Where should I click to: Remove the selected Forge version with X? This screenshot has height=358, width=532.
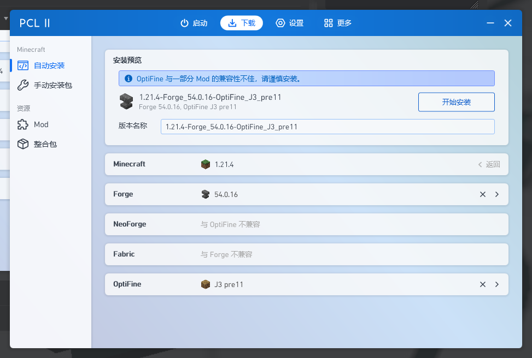click(x=483, y=194)
